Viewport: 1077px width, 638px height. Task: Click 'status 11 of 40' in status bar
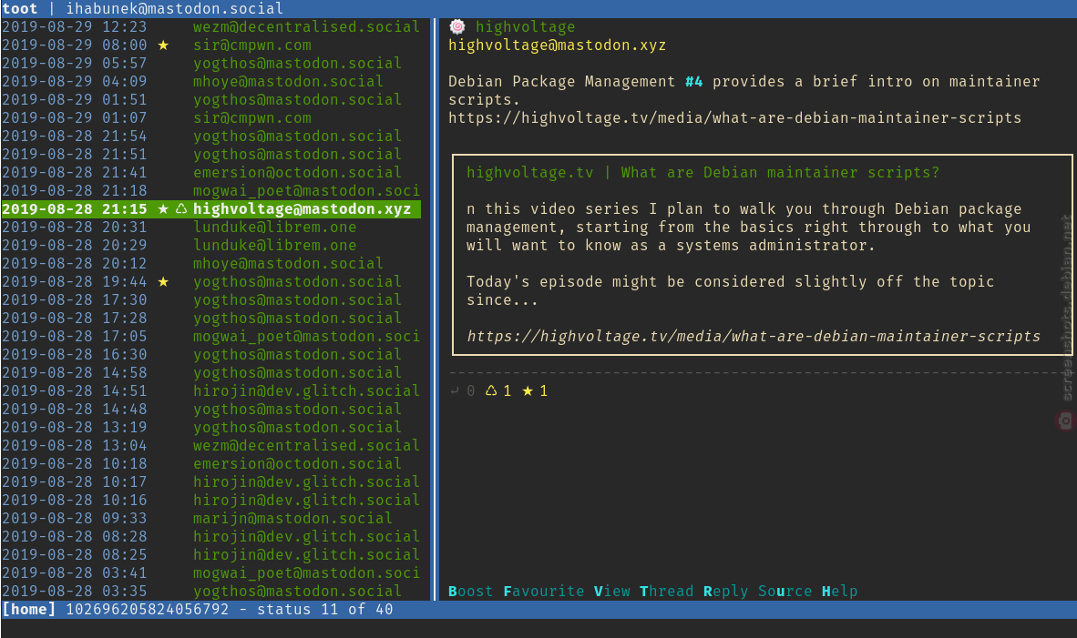[x=325, y=609]
